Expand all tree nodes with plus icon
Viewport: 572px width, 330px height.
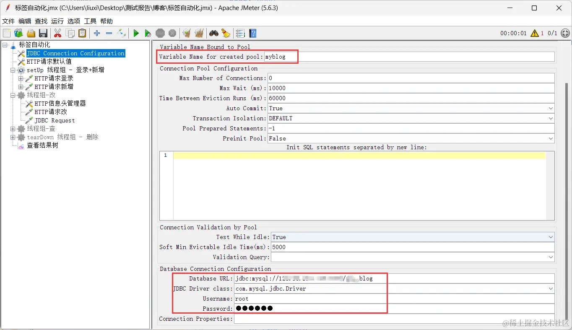click(x=97, y=33)
